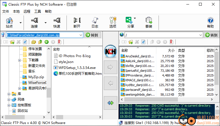Click the 快速 quick connect icon

pos(57,22)
